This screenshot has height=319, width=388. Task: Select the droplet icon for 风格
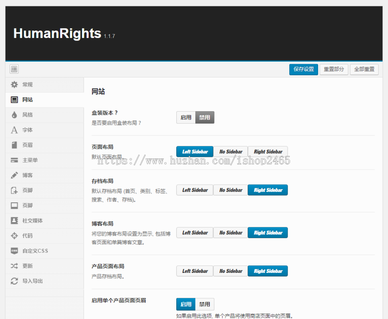point(14,115)
